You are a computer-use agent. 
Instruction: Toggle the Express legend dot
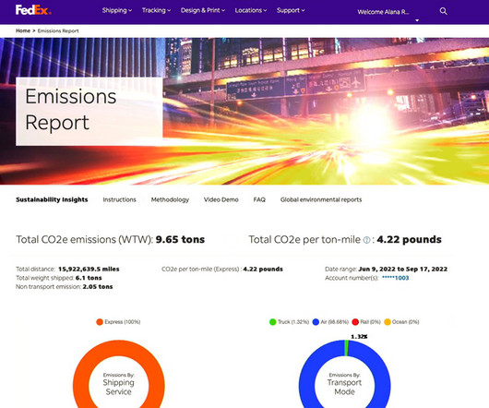100,322
